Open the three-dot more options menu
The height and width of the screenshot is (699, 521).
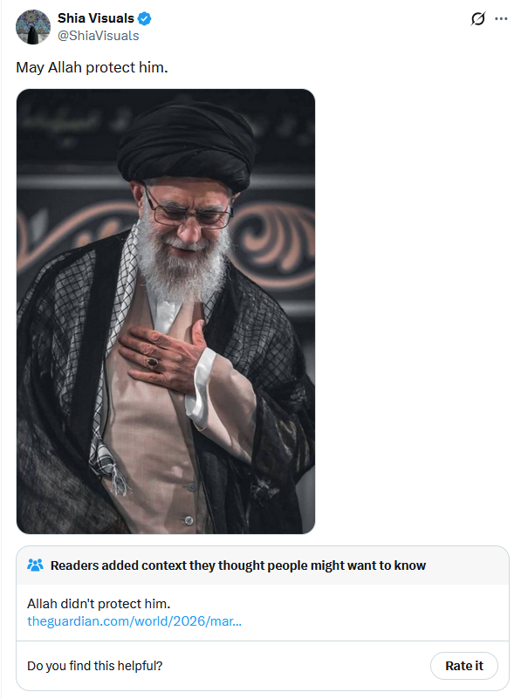point(501,18)
